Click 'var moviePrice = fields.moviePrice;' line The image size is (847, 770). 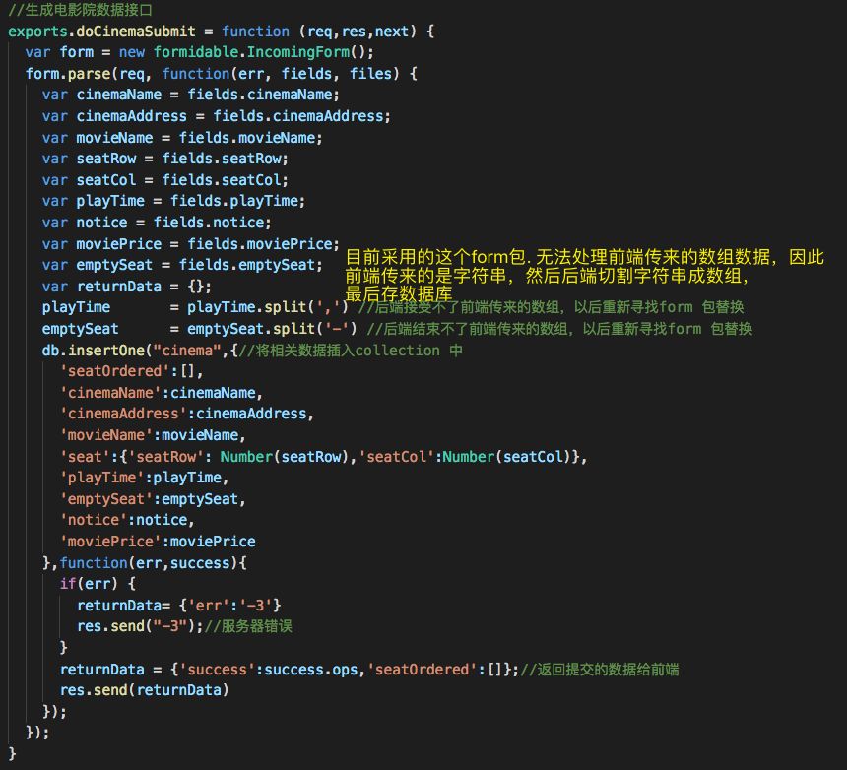click(x=191, y=244)
